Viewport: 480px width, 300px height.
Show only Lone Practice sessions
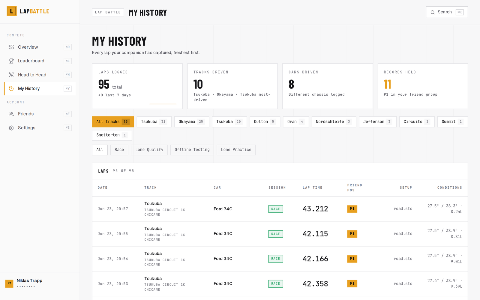pos(236,150)
